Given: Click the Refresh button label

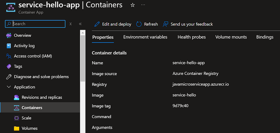Looking at the screenshot, I should [x=151, y=24].
